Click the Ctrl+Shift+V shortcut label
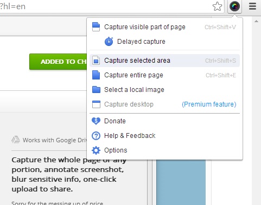The height and width of the screenshot is (205, 261). [220, 27]
